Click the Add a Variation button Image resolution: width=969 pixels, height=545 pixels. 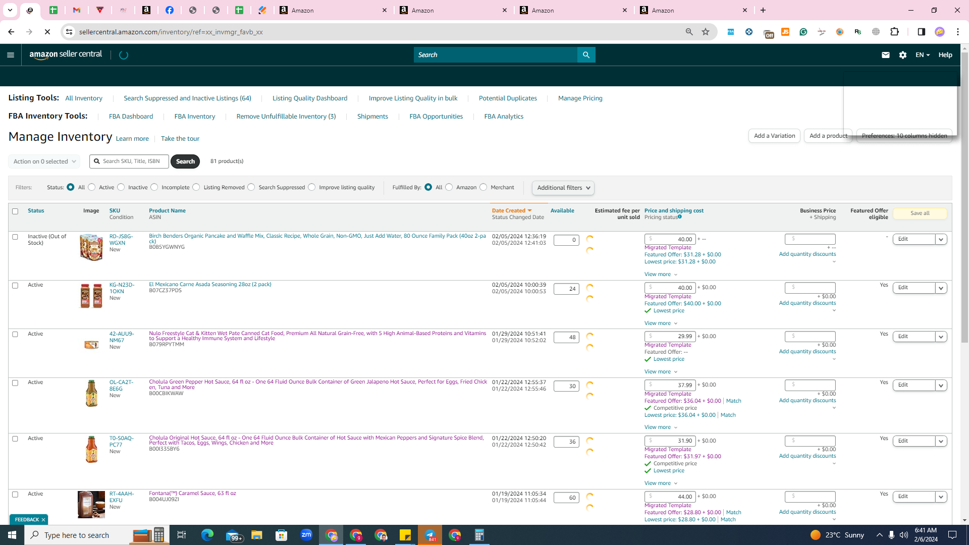tap(774, 136)
